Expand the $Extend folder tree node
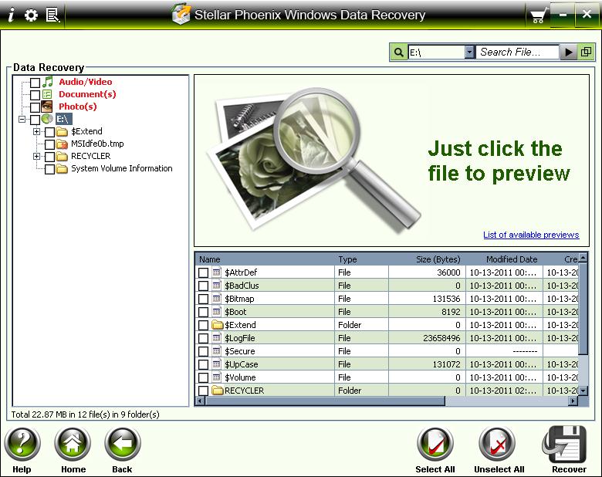The height and width of the screenshot is (477, 602). 36,132
